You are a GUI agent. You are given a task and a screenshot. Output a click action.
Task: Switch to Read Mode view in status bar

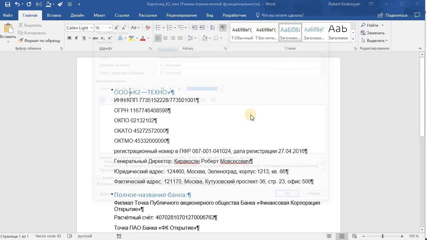(x=329, y=236)
